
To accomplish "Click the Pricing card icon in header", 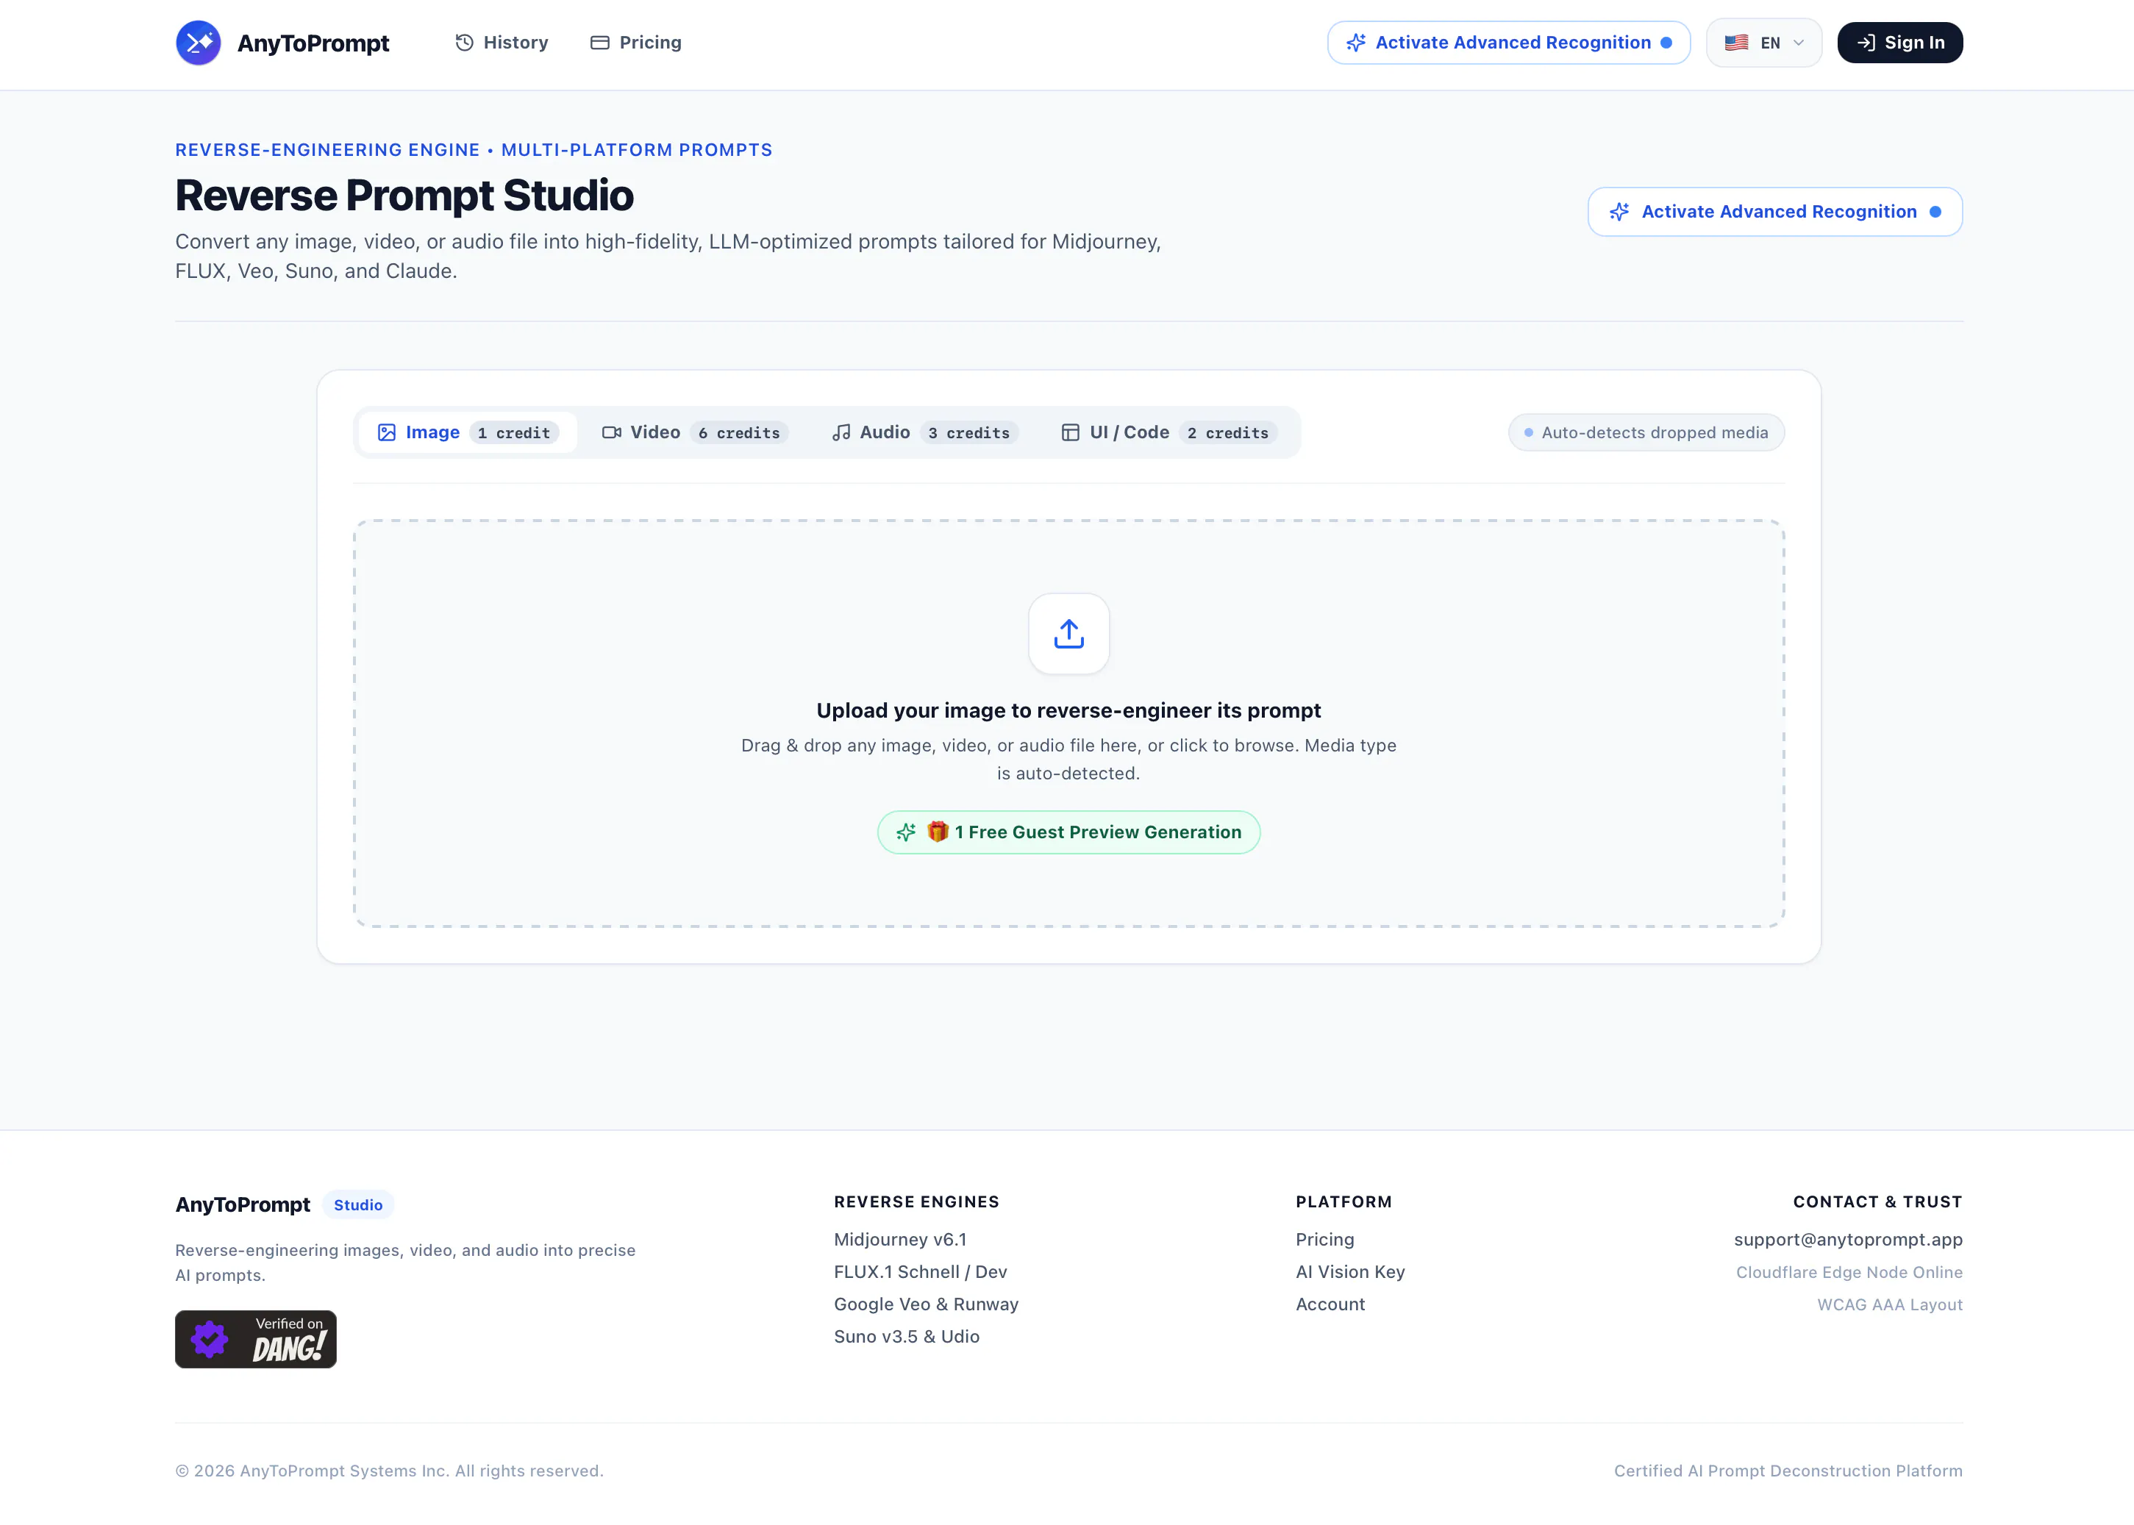I will (x=599, y=42).
